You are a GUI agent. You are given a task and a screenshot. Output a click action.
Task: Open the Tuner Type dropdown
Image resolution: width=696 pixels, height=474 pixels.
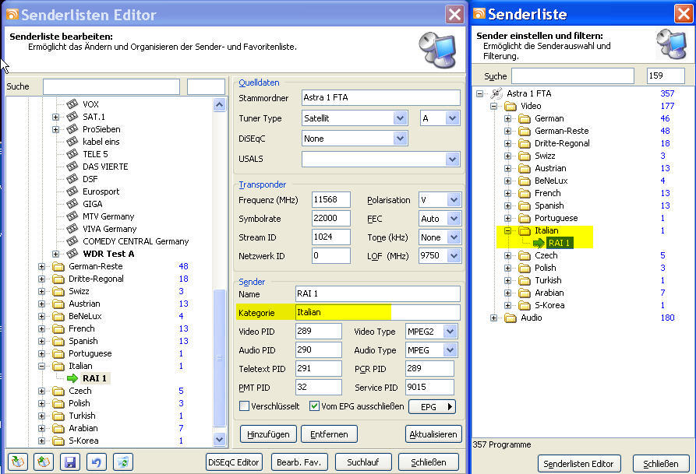click(400, 118)
